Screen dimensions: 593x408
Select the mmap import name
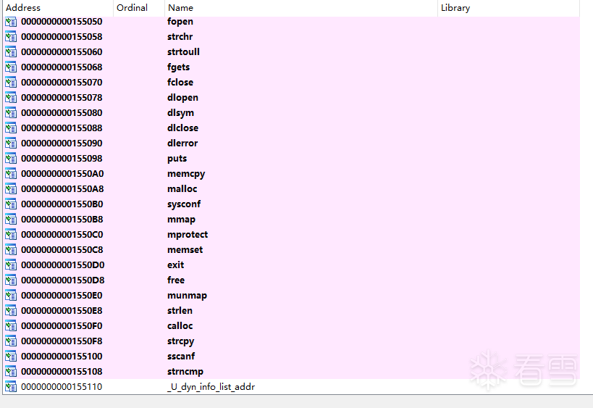(x=181, y=220)
